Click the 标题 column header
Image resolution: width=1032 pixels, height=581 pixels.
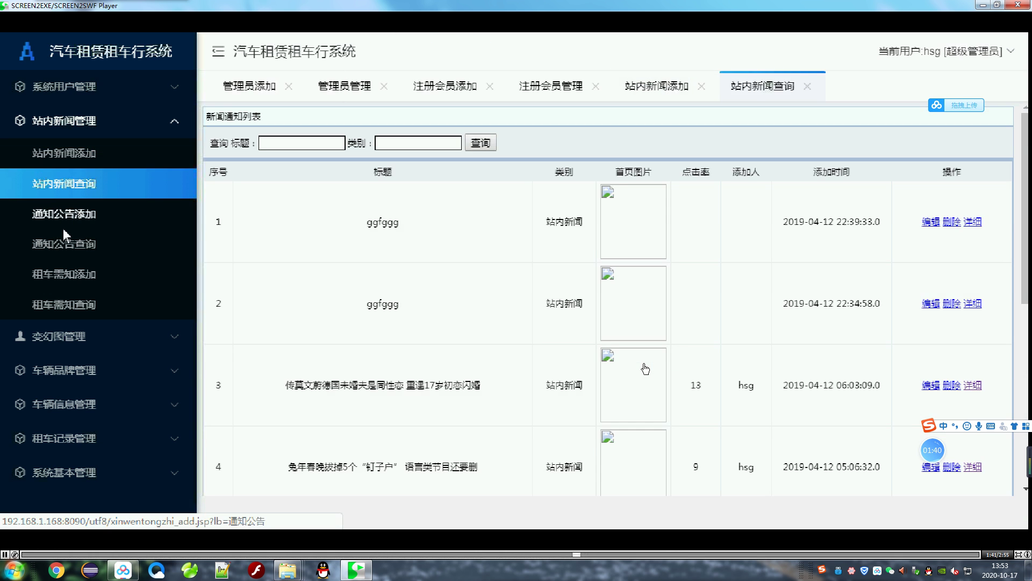[x=383, y=172]
